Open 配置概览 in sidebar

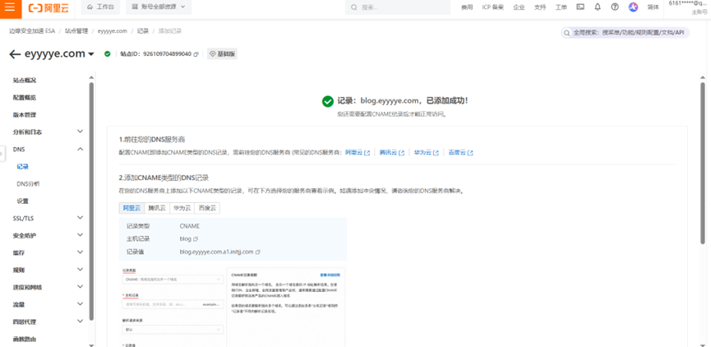pyautogui.click(x=25, y=98)
